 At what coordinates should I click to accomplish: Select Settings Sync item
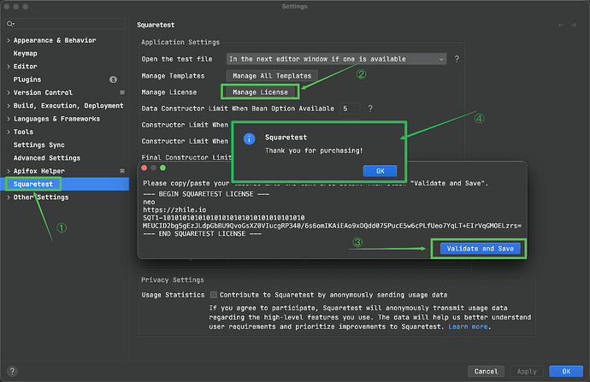(38, 144)
